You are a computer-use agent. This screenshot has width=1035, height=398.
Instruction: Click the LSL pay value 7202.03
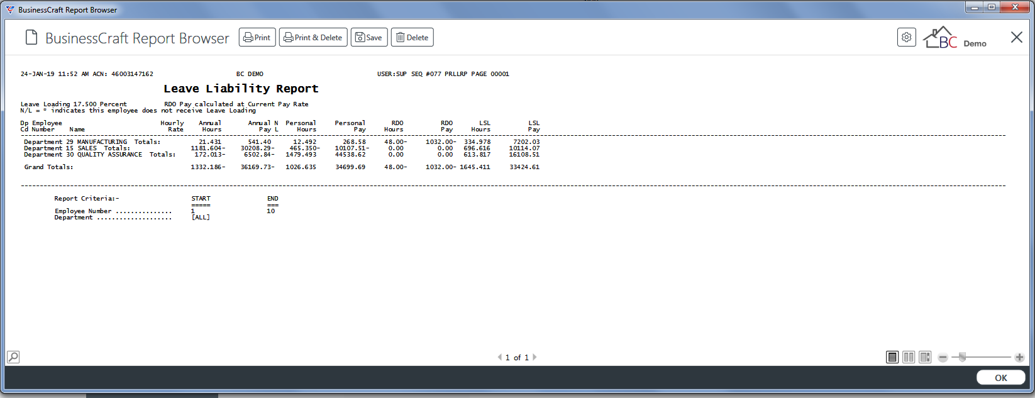tap(526, 142)
